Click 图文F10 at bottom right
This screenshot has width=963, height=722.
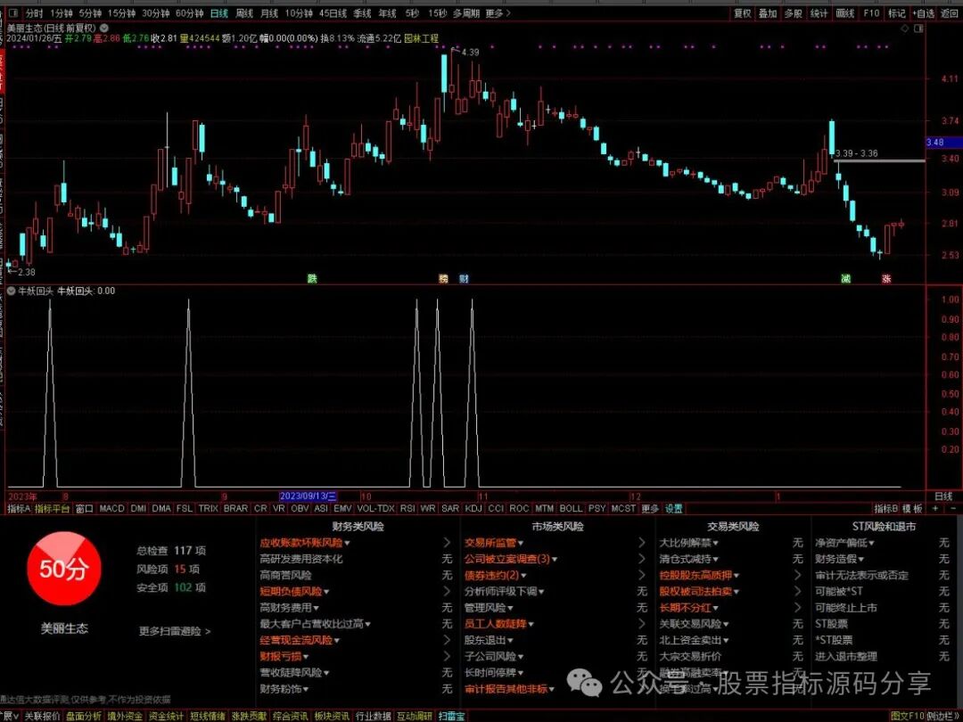coord(907,717)
